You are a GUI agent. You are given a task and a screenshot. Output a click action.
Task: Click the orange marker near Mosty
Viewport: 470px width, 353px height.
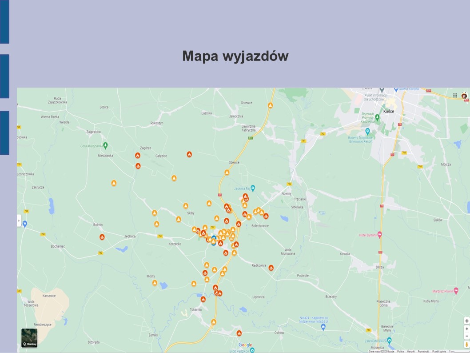(155, 283)
